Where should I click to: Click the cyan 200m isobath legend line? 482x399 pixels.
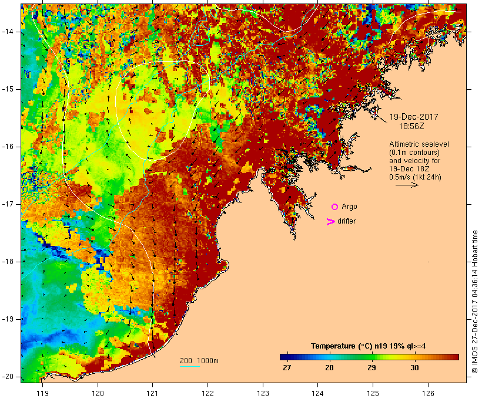(190, 366)
